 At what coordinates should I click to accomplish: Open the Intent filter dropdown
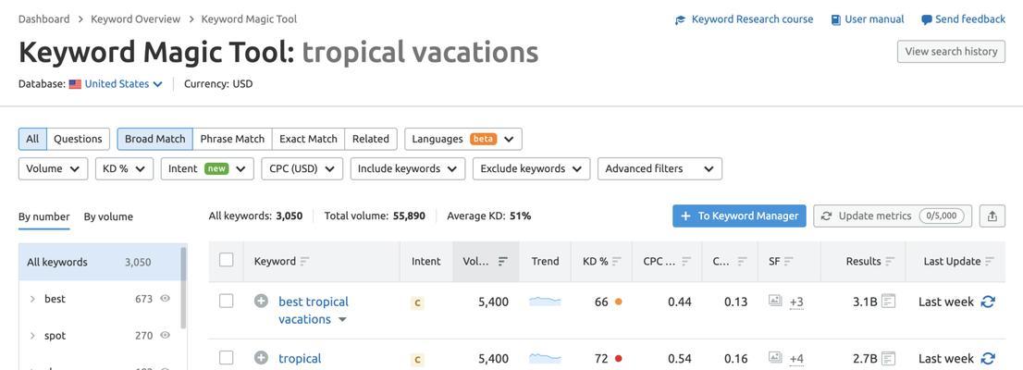pyautogui.click(x=207, y=168)
